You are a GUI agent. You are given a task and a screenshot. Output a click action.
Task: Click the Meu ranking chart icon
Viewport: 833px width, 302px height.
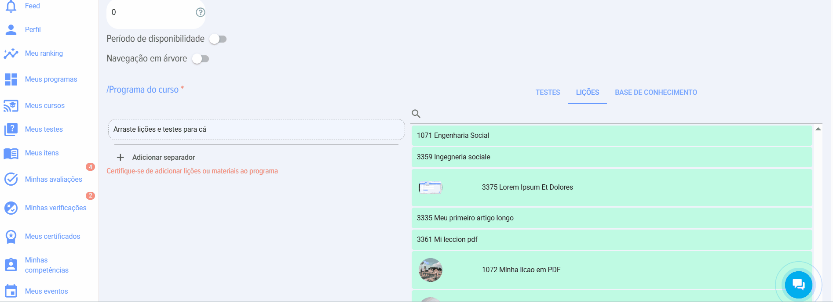point(11,53)
